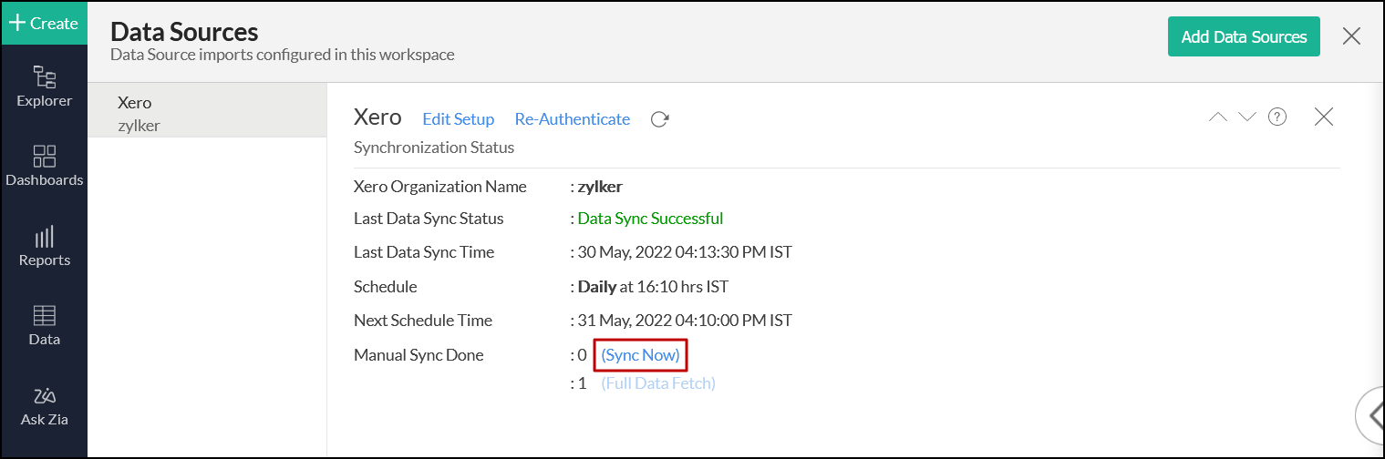1385x459 pixels.
Task: Click Add Data Sources button
Action: click(1244, 36)
